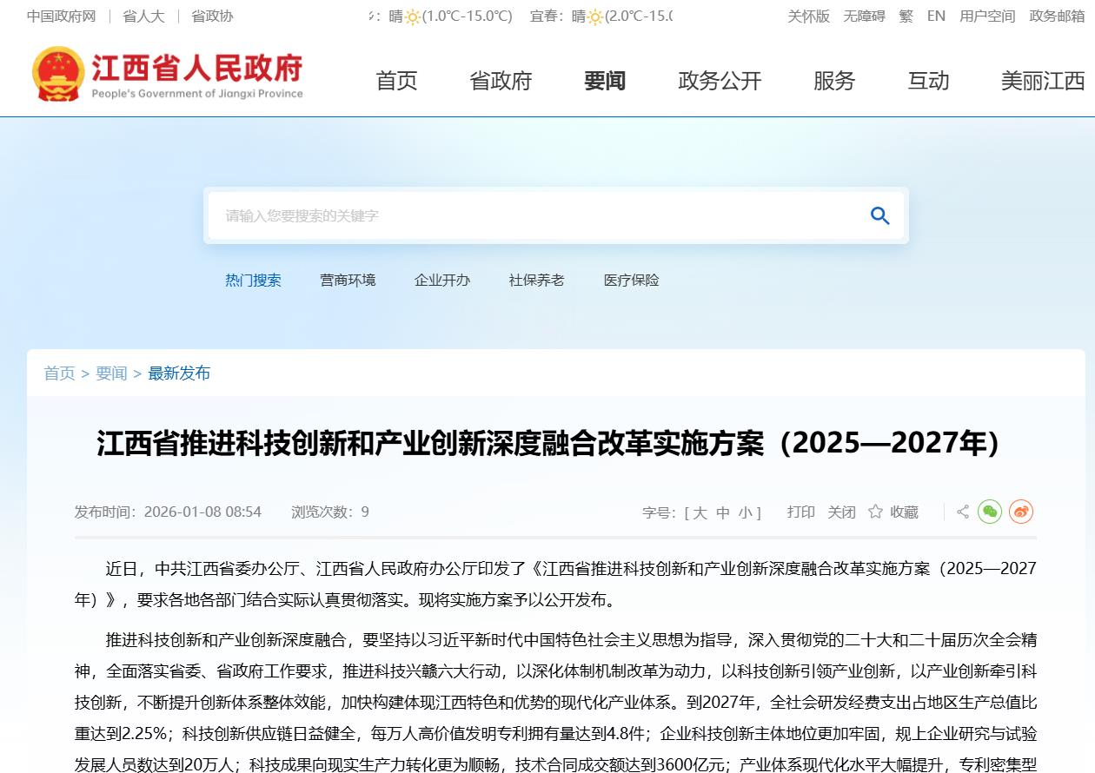Open the 中国政府网 link
Screen dimensions: 1095x773
point(61,16)
